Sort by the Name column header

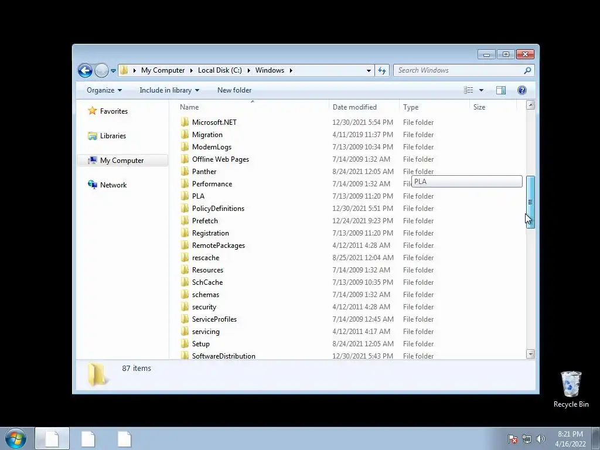(x=253, y=107)
